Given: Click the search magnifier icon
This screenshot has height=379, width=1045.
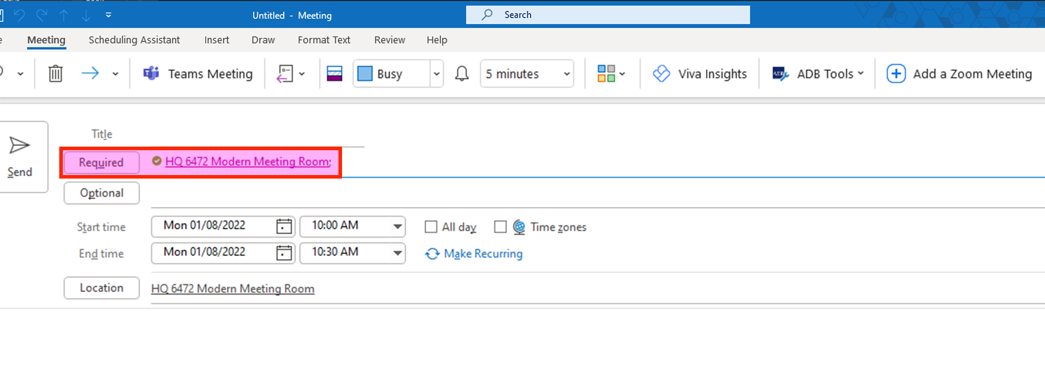Looking at the screenshot, I should (x=487, y=15).
